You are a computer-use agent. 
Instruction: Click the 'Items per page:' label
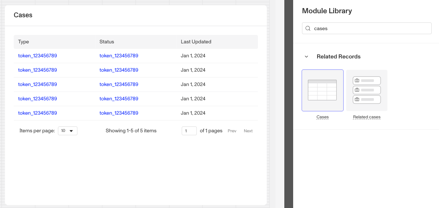coord(37,131)
